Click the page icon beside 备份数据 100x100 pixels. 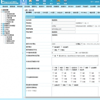6,37
